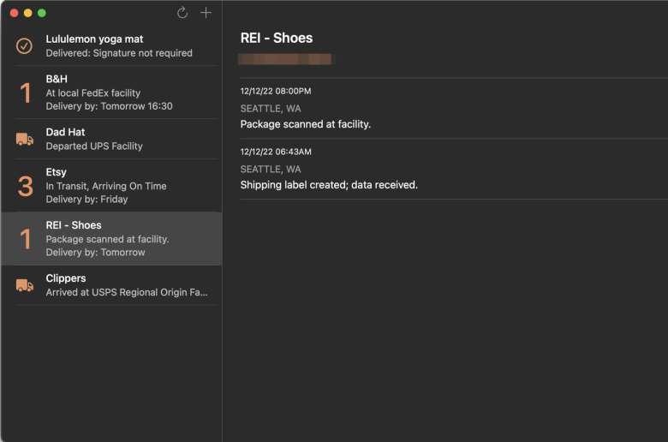Click the days-left number beside B&H
The height and width of the screenshot is (442, 668).
click(26, 93)
